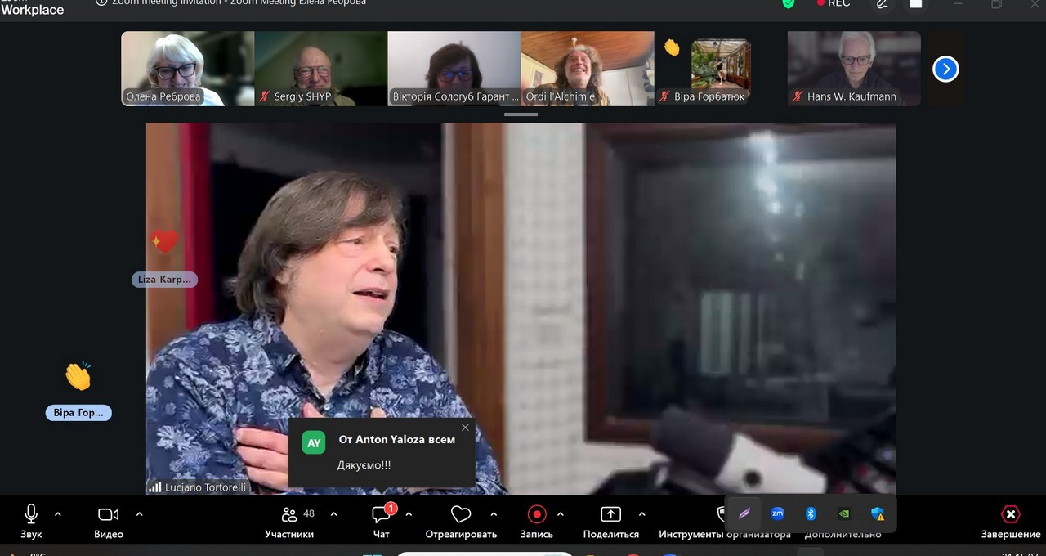Show next participants with blue arrow
This screenshot has height=556, width=1046.
click(945, 69)
